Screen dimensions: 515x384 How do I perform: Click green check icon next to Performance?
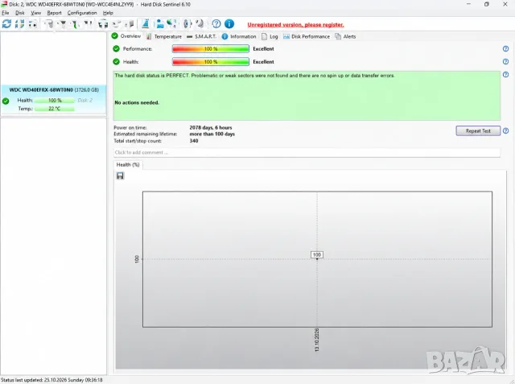(x=116, y=48)
